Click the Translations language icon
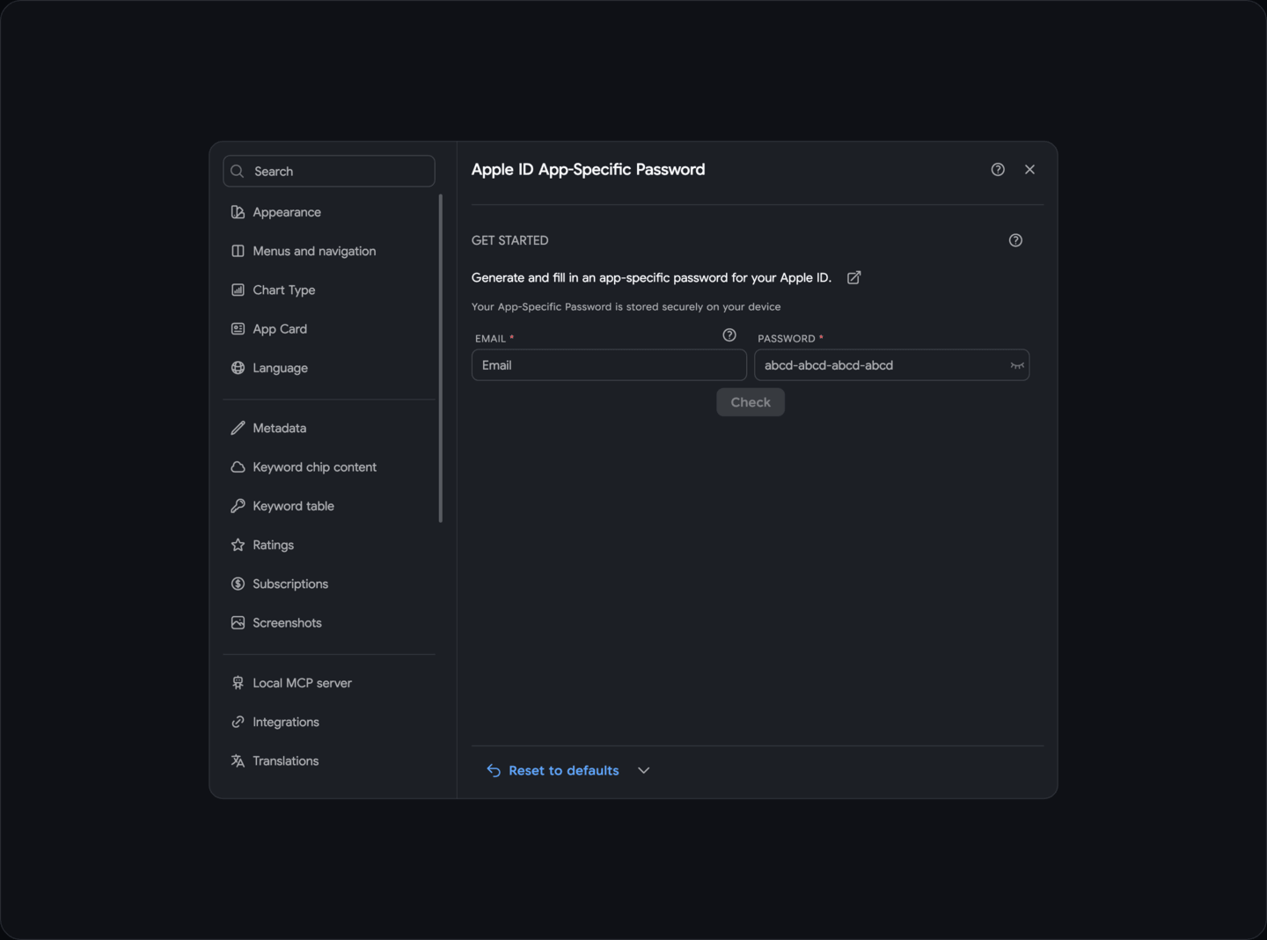 tap(238, 760)
